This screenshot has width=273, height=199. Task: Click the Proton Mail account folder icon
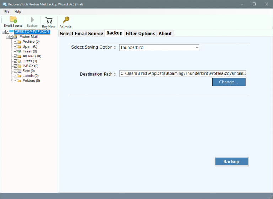(16, 37)
